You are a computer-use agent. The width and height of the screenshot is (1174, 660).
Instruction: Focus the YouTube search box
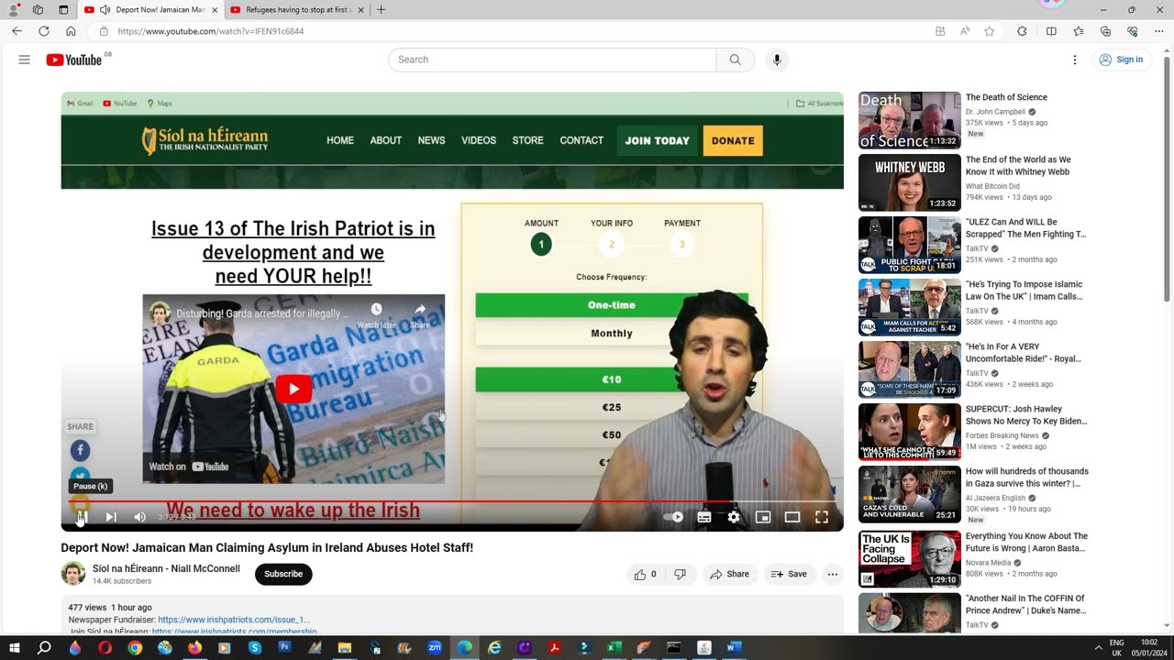(552, 60)
